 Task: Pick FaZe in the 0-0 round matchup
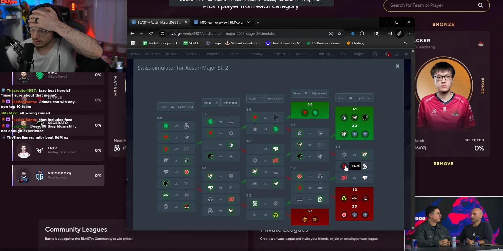coord(166,137)
